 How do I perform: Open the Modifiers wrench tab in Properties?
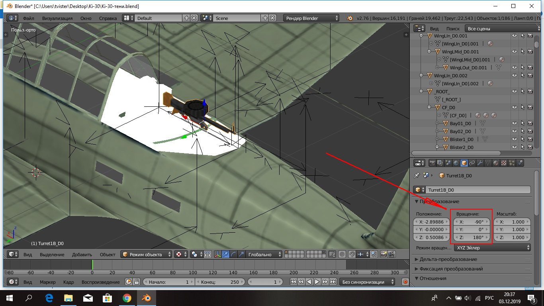pyautogui.click(x=480, y=163)
